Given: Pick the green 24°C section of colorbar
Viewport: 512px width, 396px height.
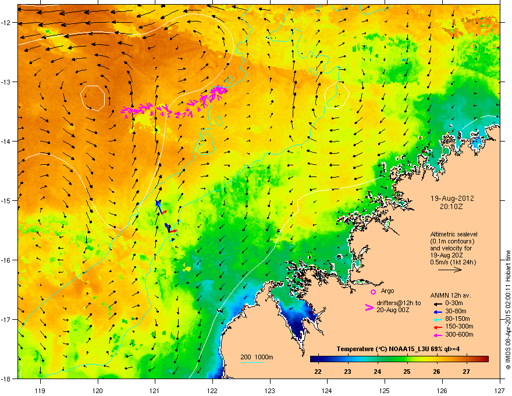Looking at the screenshot, I should tap(378, 359).
